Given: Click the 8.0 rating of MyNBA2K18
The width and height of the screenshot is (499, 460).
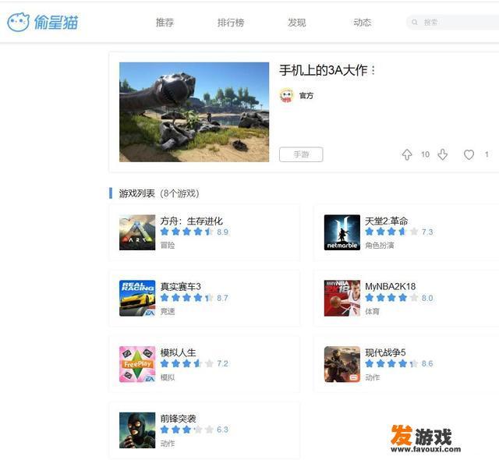Looking at the screenshot, I should click(427, 298).
